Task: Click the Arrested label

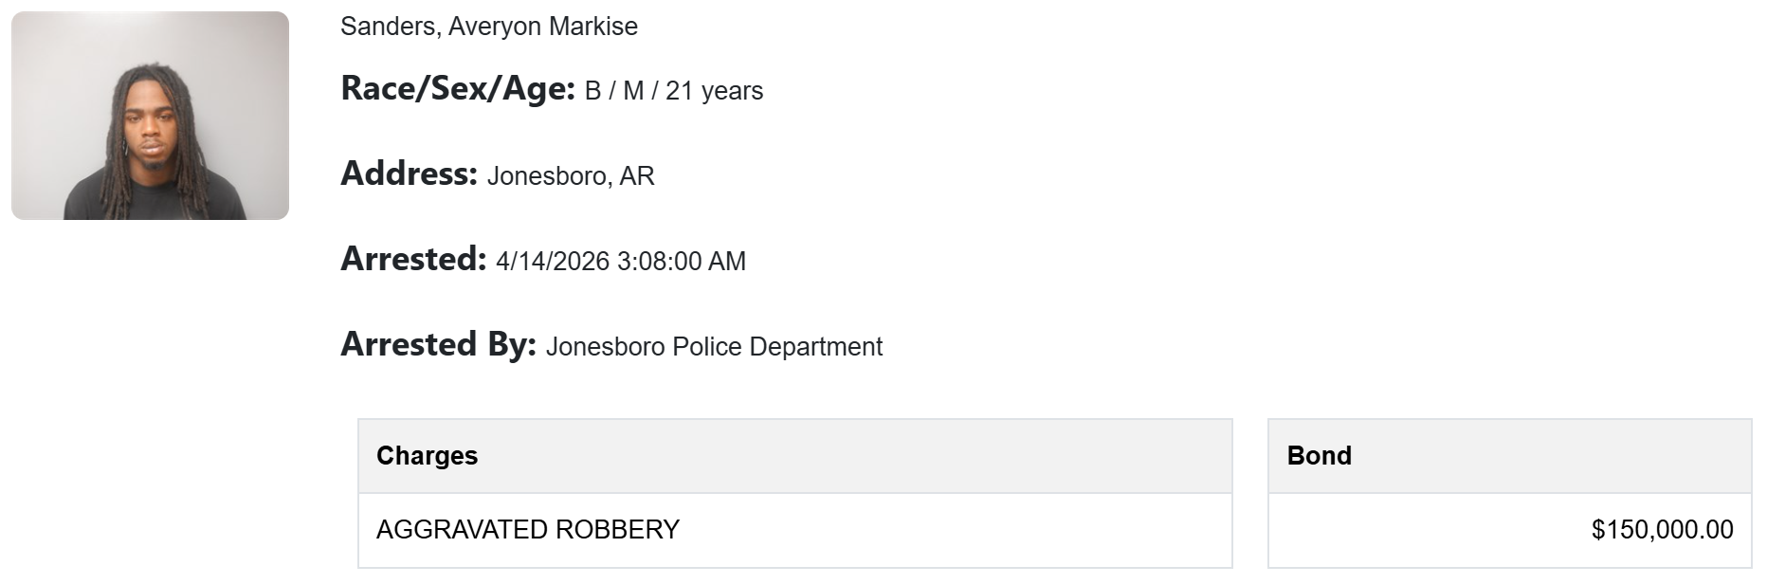Action: (413, 260)
